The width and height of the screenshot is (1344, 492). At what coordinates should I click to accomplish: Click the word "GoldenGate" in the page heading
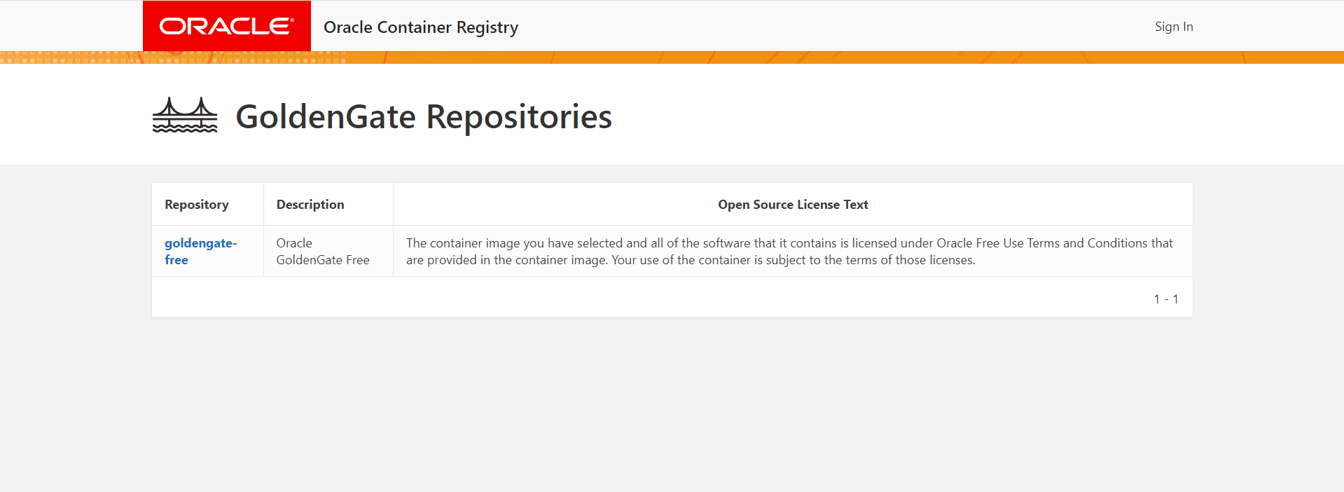[x=326, y=116]
